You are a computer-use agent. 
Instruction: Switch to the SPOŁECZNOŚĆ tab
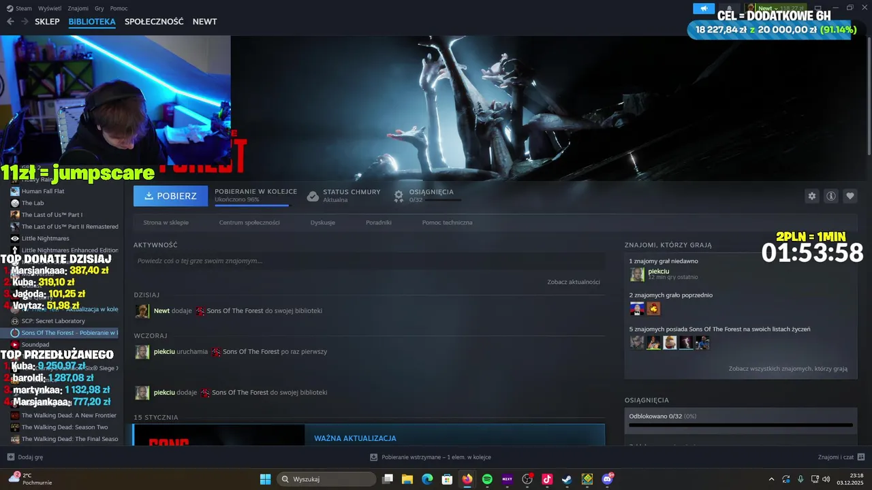tap(154, 22)
